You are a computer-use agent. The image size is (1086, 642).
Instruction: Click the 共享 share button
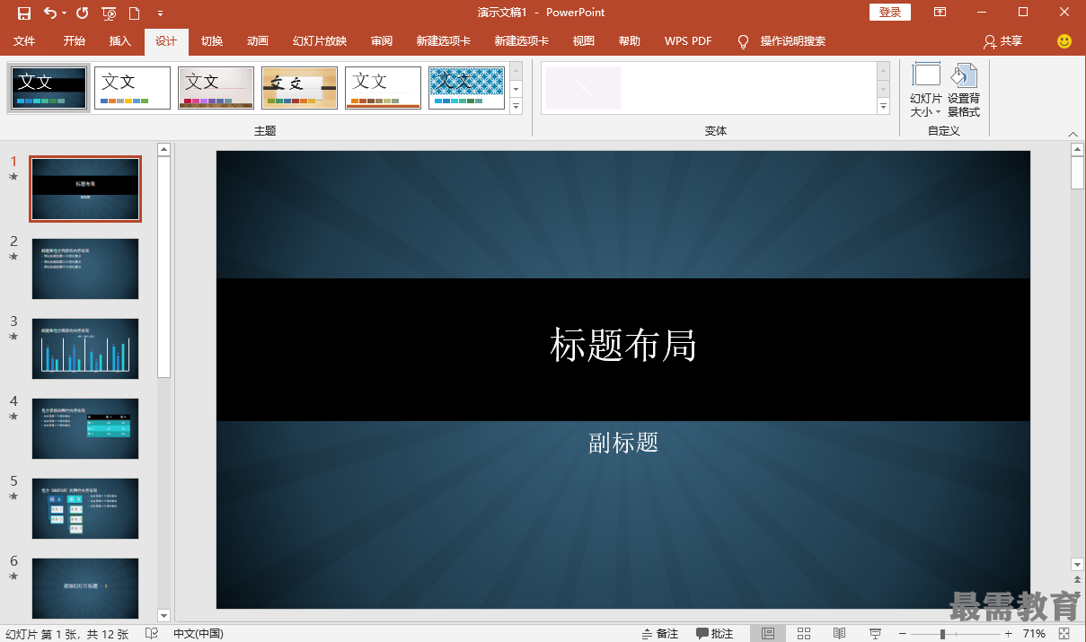(x=1002, y=41)
